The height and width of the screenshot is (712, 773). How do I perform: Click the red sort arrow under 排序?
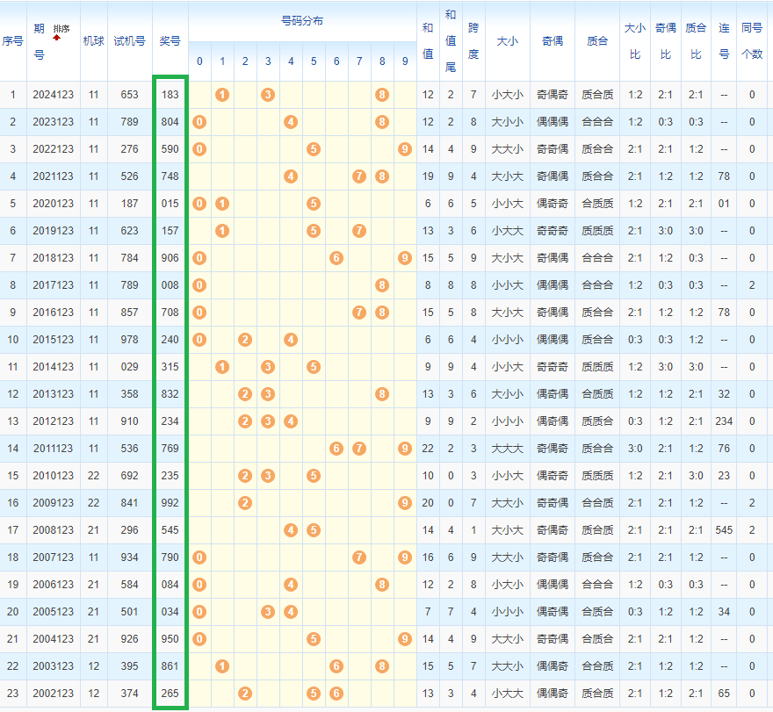click(57, 38)
